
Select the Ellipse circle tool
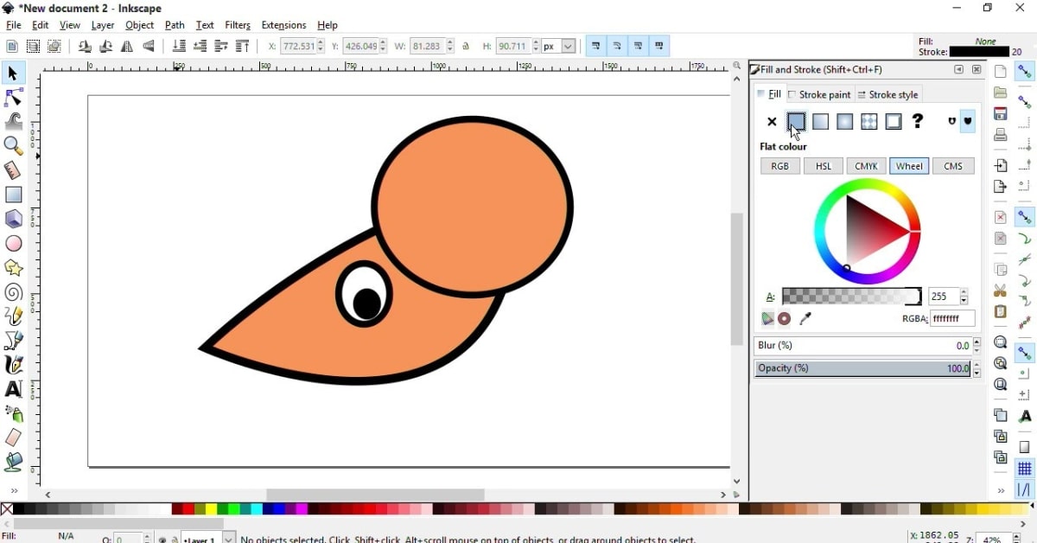click(x=13, y=244)
